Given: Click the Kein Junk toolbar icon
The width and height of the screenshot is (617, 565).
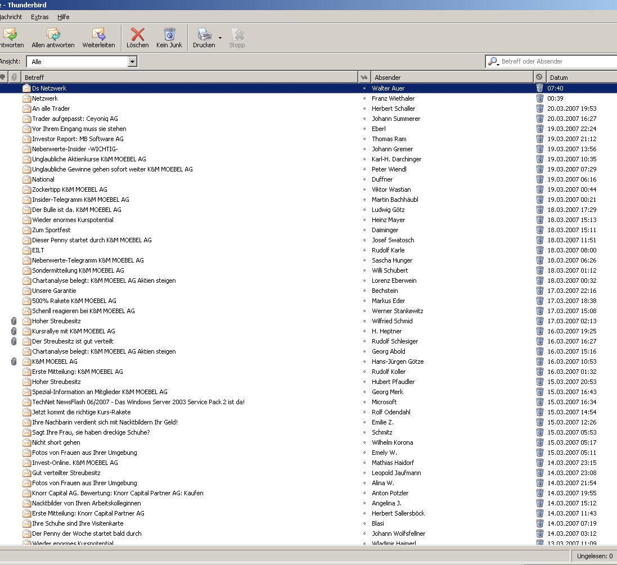Looking at the screenshot, I should point(169,34).
